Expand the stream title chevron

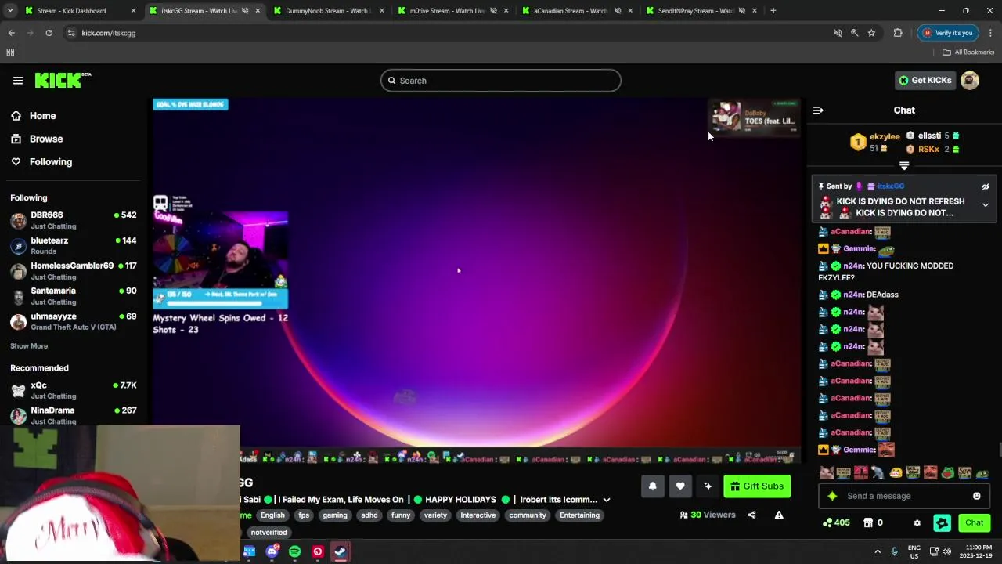pos(606,500)
